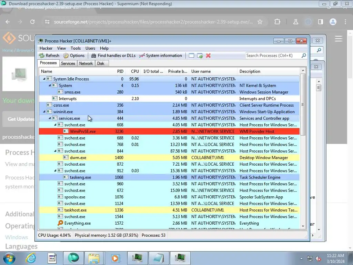Click the spoolsv.exe process icon
The width and height of the screenshot is (353, 265).
pyautogui.click(x=60, y=197)
